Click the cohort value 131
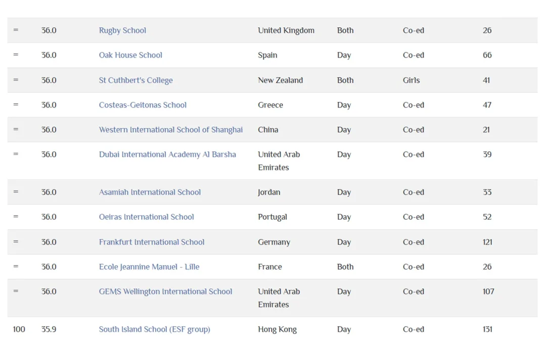The height and width of the screenshot is (351, 546). (x=487, y=329)
